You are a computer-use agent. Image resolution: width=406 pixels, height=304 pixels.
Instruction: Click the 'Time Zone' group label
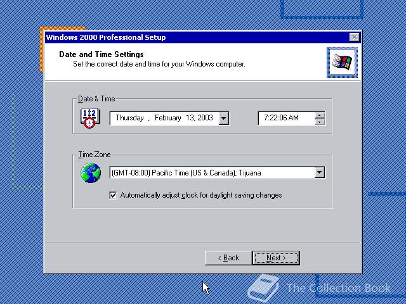pos(95,155)
